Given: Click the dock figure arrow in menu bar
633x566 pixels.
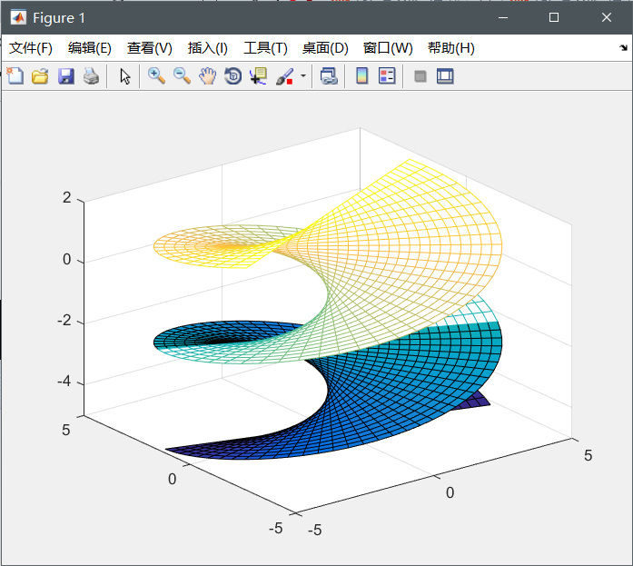Looking at the screenshot, I should click(623, 47).
